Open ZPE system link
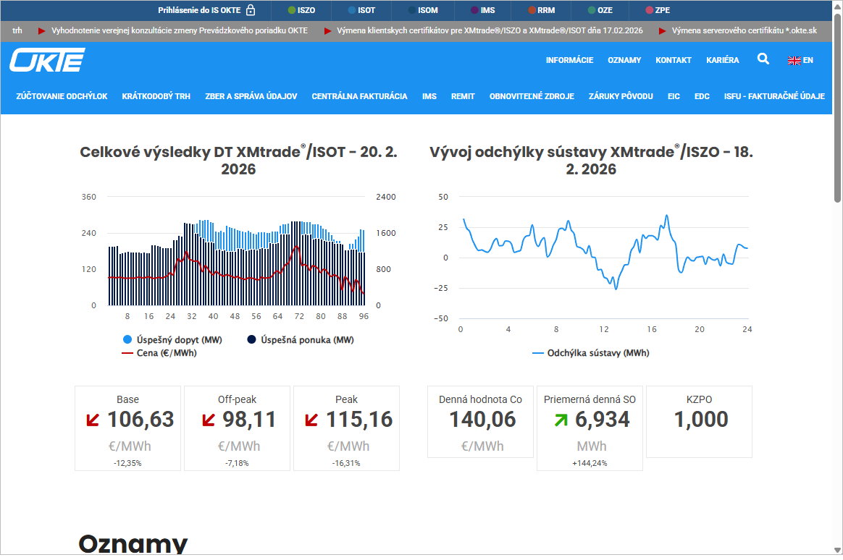Image resolution: width=843 pixels, height=560 pixels. 658,10
